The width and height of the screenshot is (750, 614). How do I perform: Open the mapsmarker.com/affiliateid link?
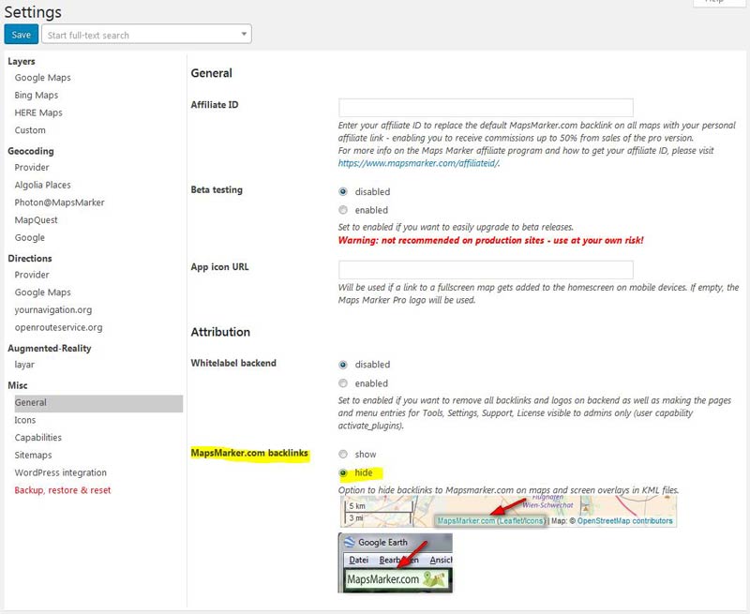418,163
